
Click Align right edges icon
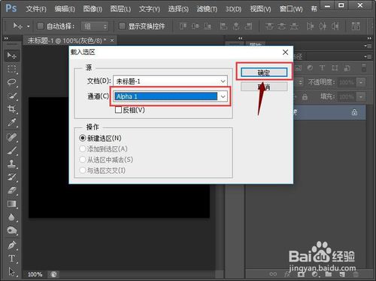(x=248, y=26)
